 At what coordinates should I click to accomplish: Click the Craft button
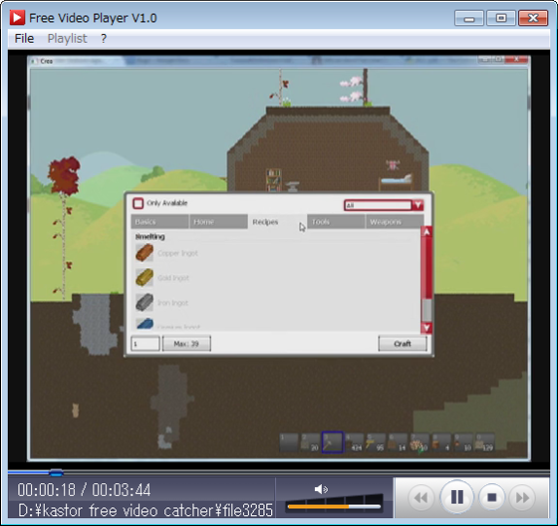point(403,344)
